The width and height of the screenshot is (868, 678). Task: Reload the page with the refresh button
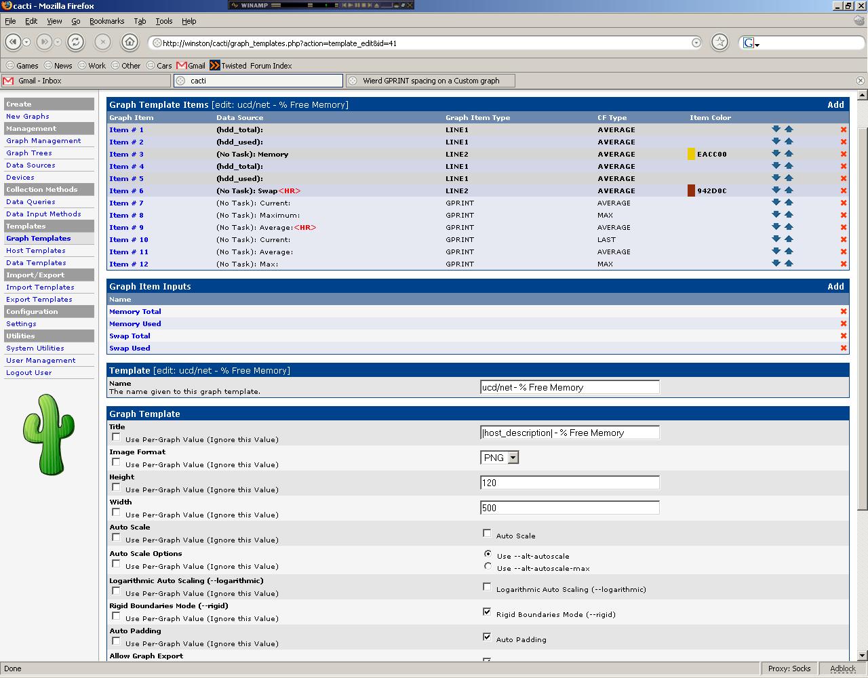click(x=75, y=42)
